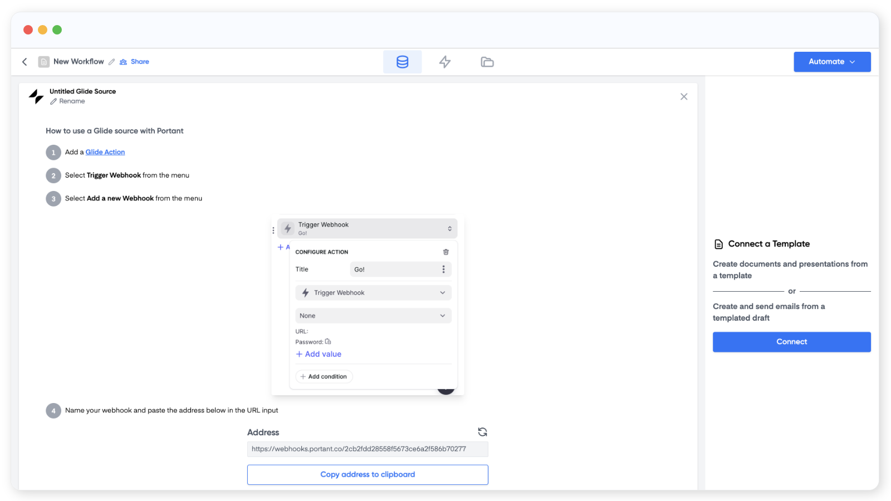The height and width of the screenshot is (501, 891).
Task: Click Add value in the action config
Action: (x=319, y=354)
